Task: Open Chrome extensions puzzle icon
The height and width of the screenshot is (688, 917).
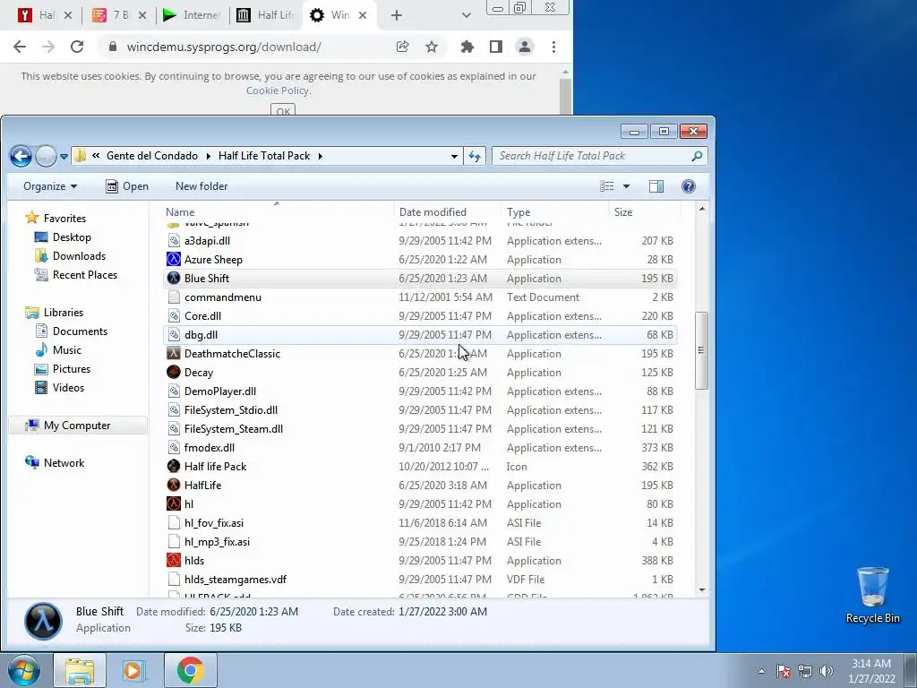Action: 467,47
